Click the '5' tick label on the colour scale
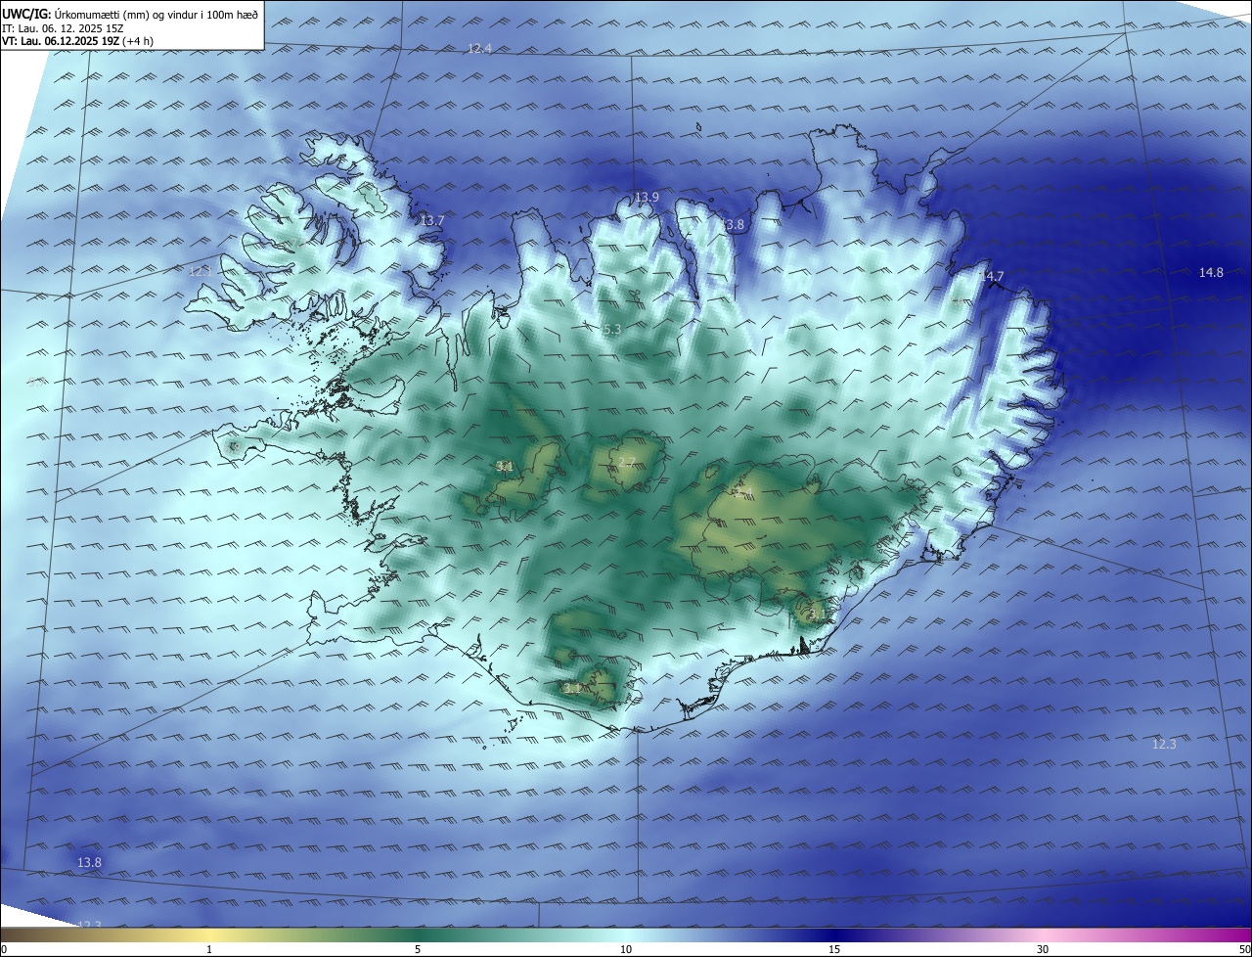This screenshot has height=957, width=1252. pos(418,950)
